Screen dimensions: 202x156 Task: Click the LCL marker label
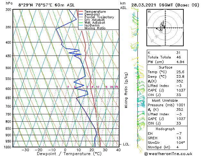126,144
